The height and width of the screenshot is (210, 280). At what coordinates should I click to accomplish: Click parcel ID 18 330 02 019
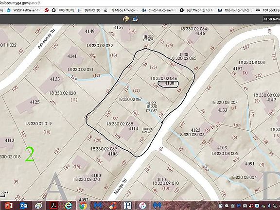pos(38,123)
